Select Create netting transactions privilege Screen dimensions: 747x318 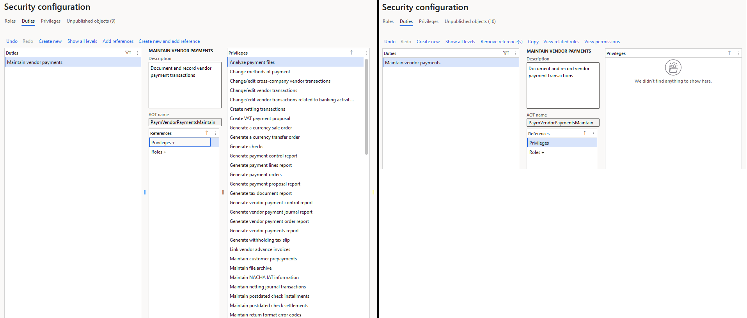point(295,109)
